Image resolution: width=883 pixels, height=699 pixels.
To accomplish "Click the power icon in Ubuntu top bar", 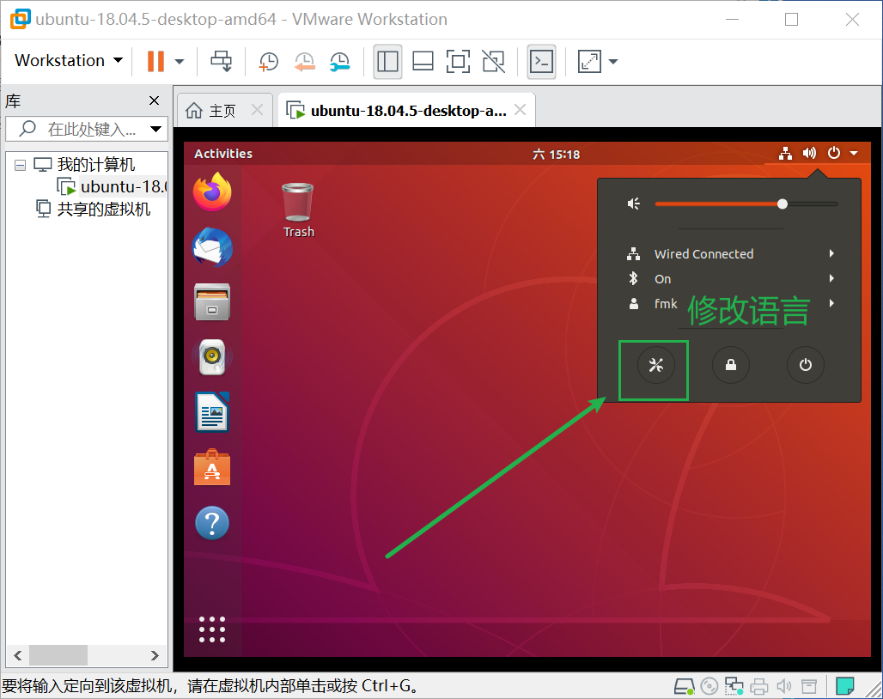I will [834, 153].
